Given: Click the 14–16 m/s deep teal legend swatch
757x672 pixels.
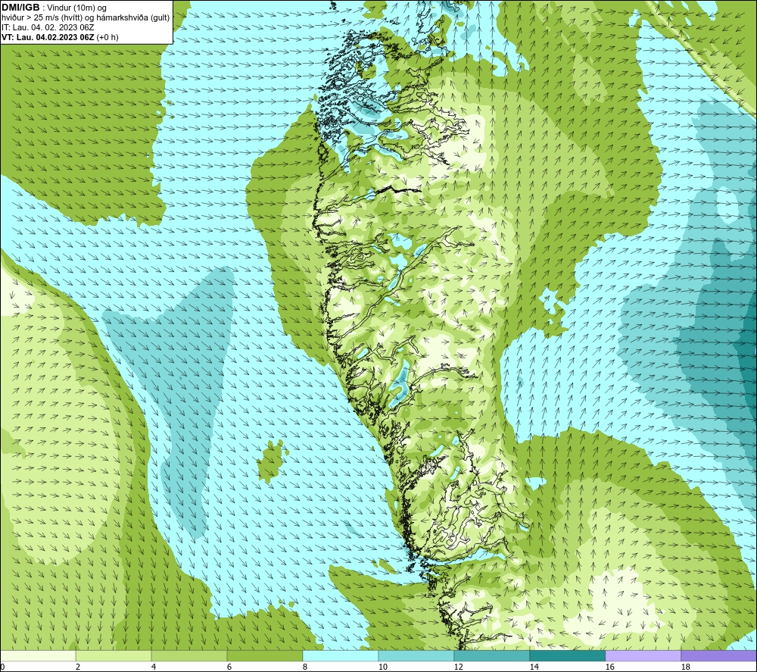Looking at the screenshot, I should (x=567, y=655).
